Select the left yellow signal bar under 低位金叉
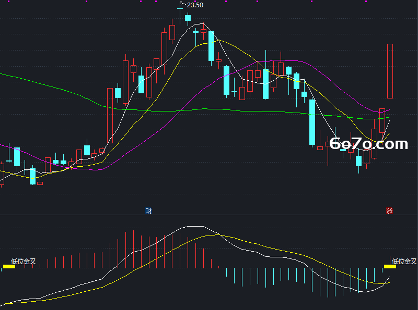418x310 pixels. pos(9,266)
